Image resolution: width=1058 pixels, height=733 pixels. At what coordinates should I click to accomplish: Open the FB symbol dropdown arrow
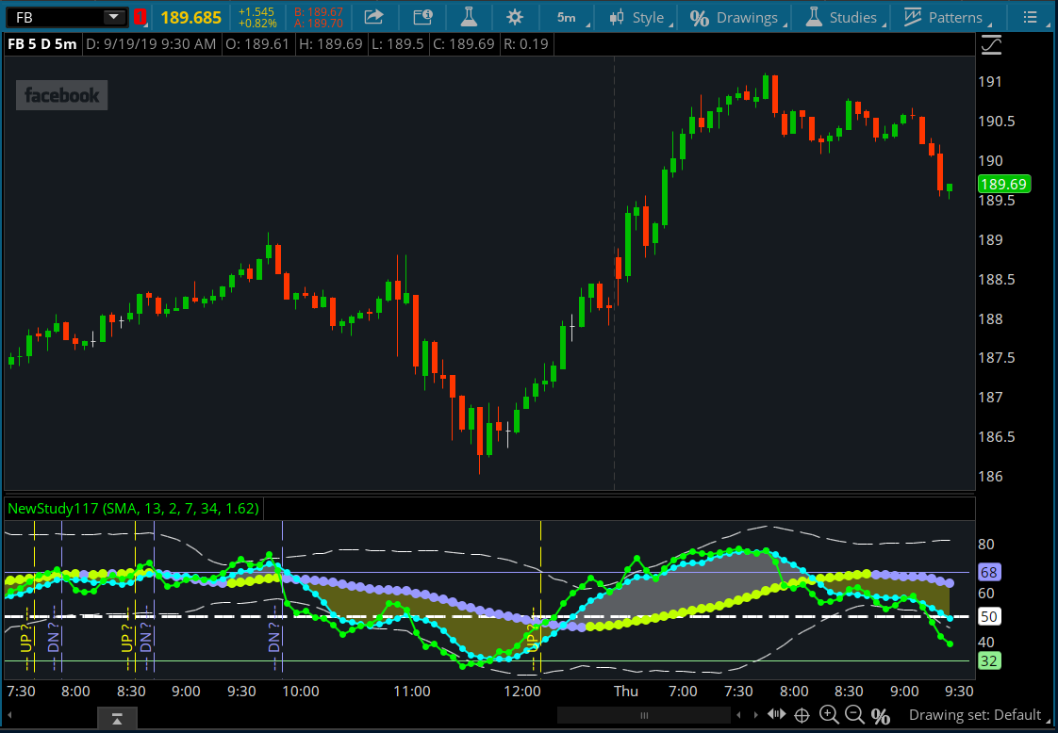coord(113,17)
